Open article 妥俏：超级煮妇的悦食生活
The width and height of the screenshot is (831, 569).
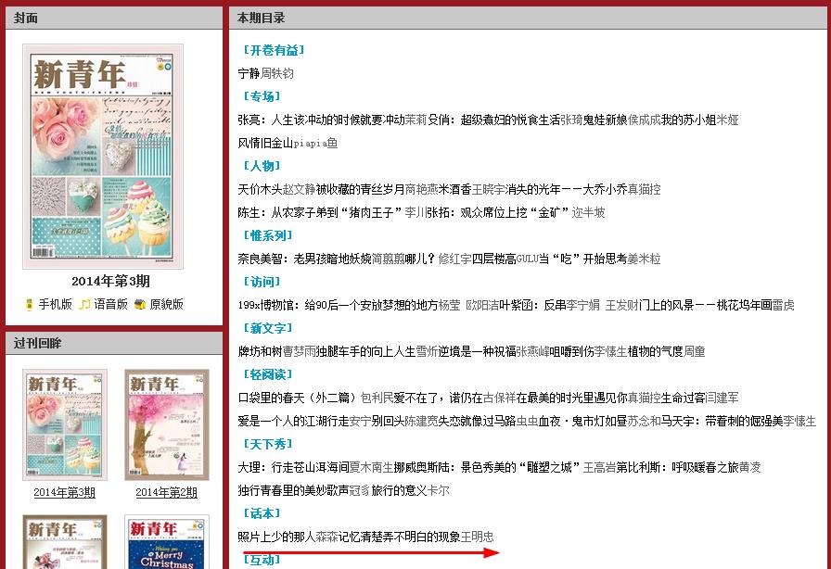click(x=494, y=120)
